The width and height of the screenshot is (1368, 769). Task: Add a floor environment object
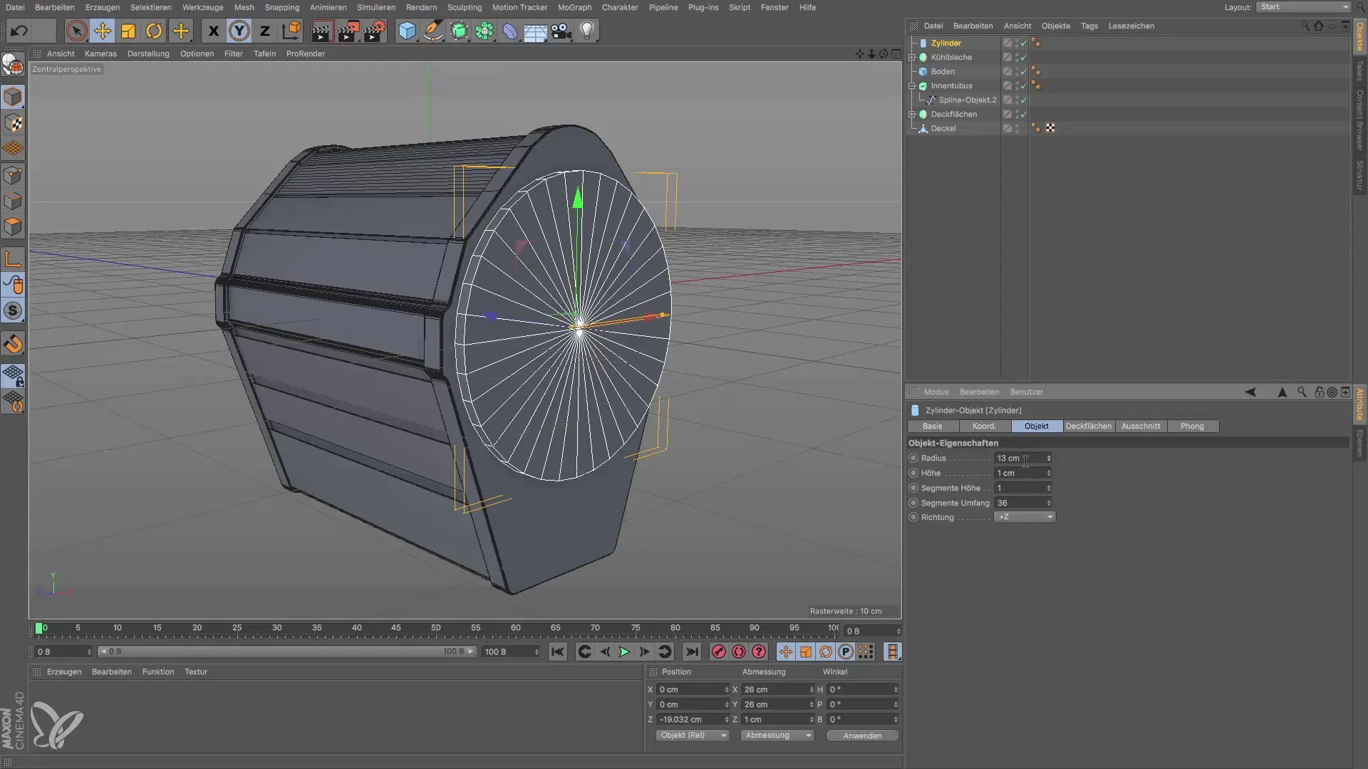[x=535, y=31]
